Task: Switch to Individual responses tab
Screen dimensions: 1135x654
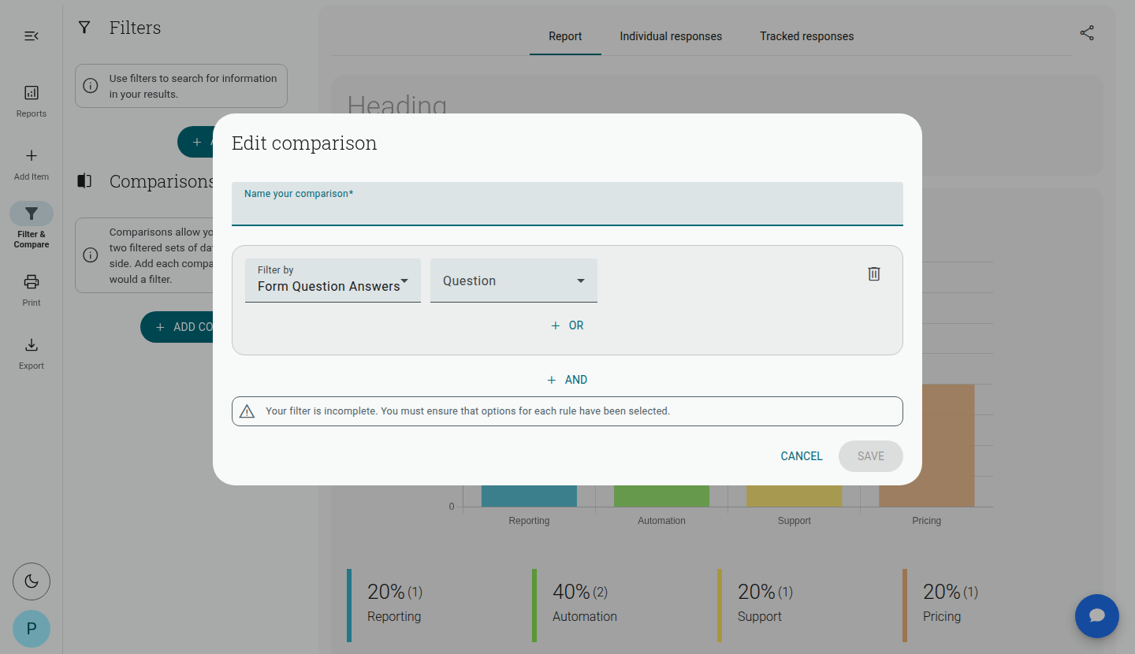Action: pyautogui.click(x=671, y=36)
